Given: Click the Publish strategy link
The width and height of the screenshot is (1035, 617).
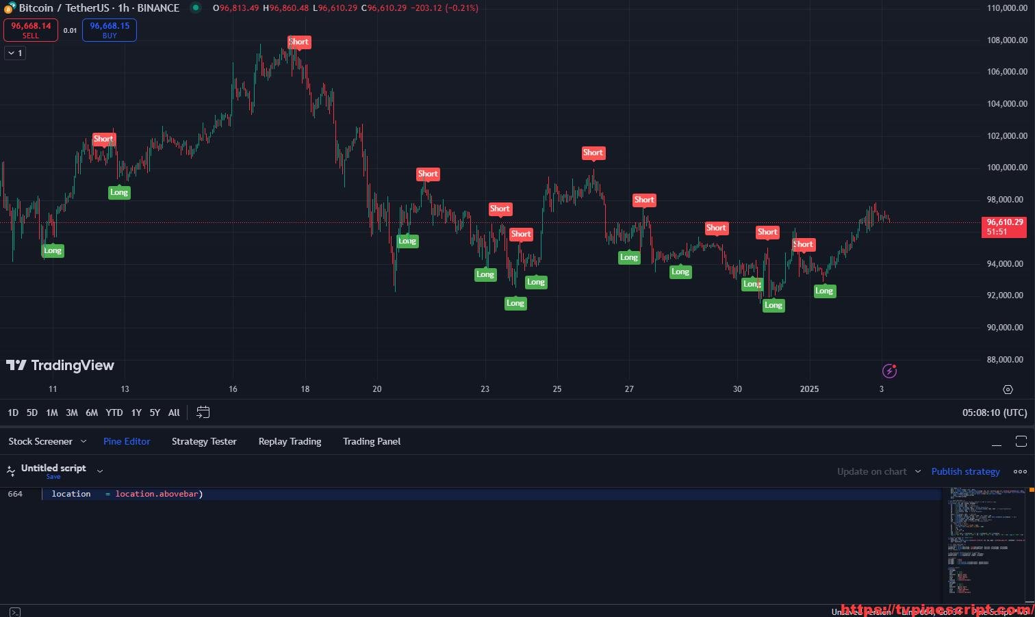Looking at the screenshot, I should tap(965, 471).
